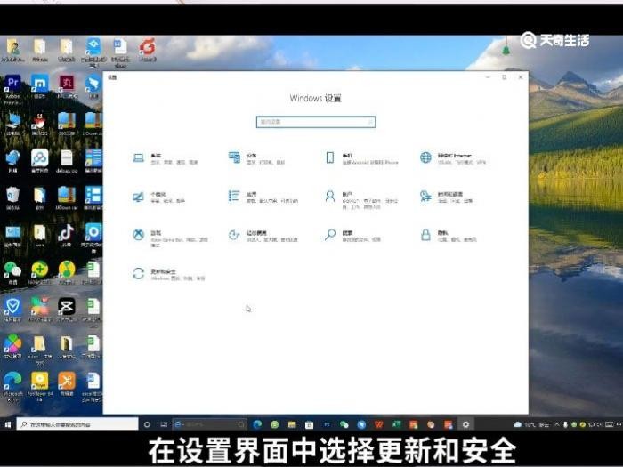Open the 手机 (Phone) settings category
This screenshot has width=623, height=467.
(361, 158)
